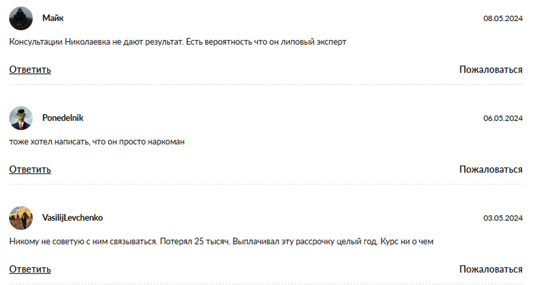The image size is (541, 285).
Task: Click Пожаловаться on Ponedelnik's comment
Action: pyautogui.click(x=490, y=169)
